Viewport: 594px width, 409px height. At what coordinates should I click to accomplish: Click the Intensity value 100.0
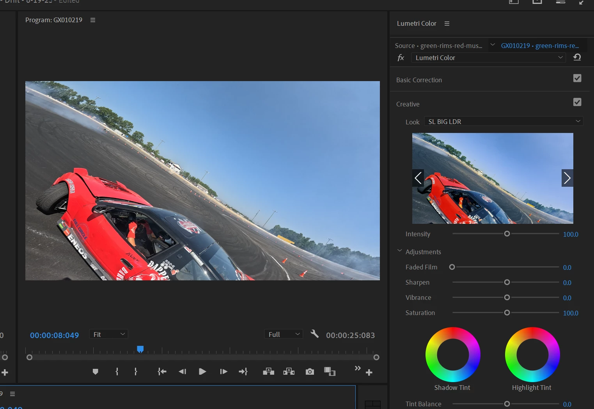click(571, 234)
